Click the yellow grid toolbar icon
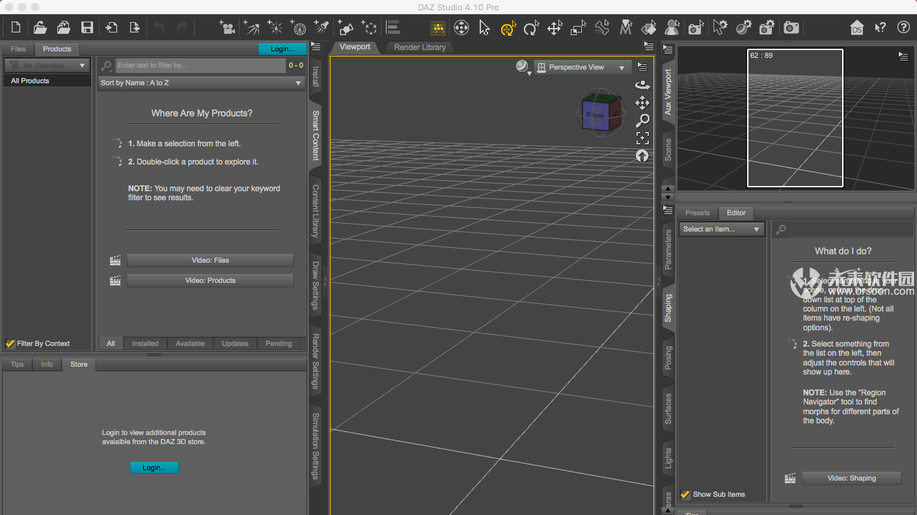The image size is (917, 515). click(438, 27)
